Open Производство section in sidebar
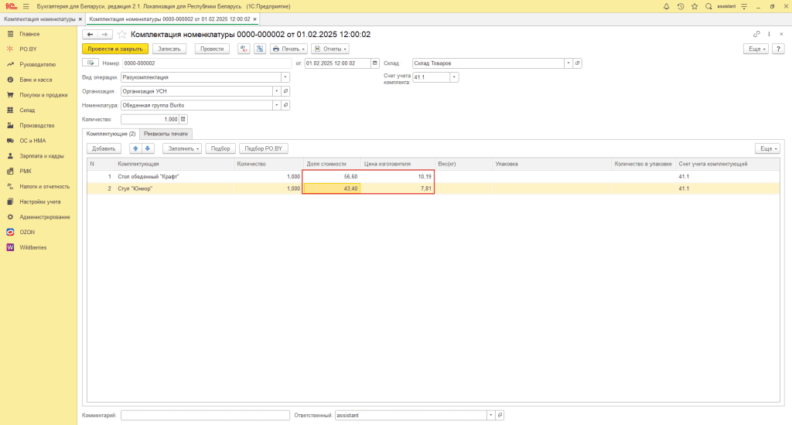Viewport: 792px width, 425px height. coord(37,125)
